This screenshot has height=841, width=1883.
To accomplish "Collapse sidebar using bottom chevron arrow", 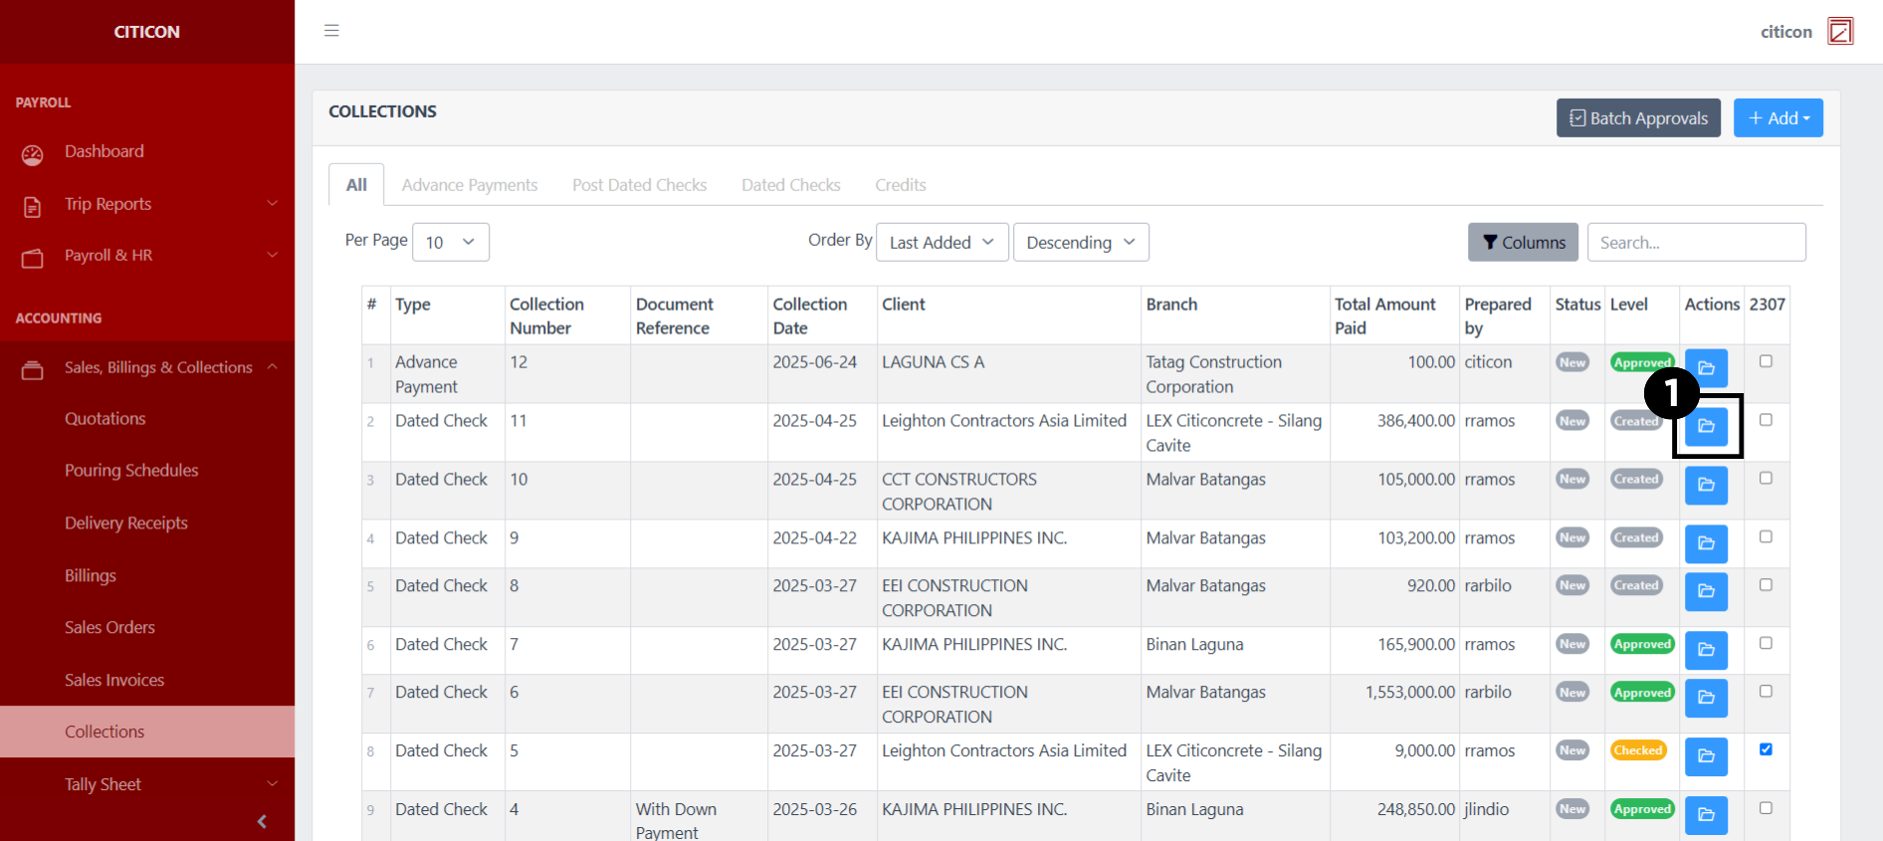I will coord(262,821).
